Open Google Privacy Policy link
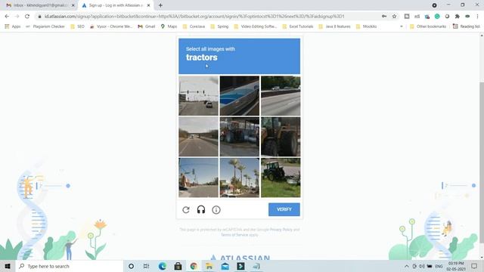 point(281,230)
